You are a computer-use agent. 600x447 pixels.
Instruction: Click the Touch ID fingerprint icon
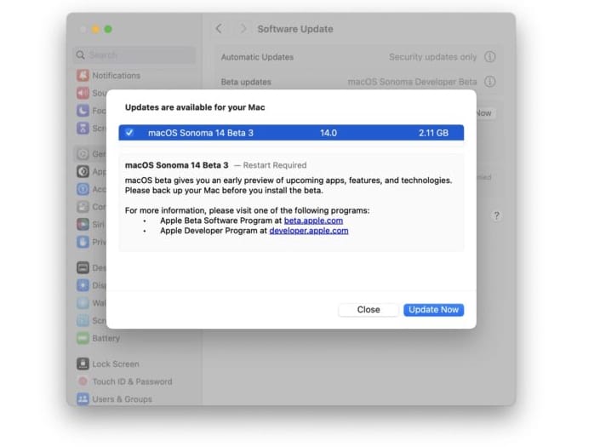click(x=83, y=381)
